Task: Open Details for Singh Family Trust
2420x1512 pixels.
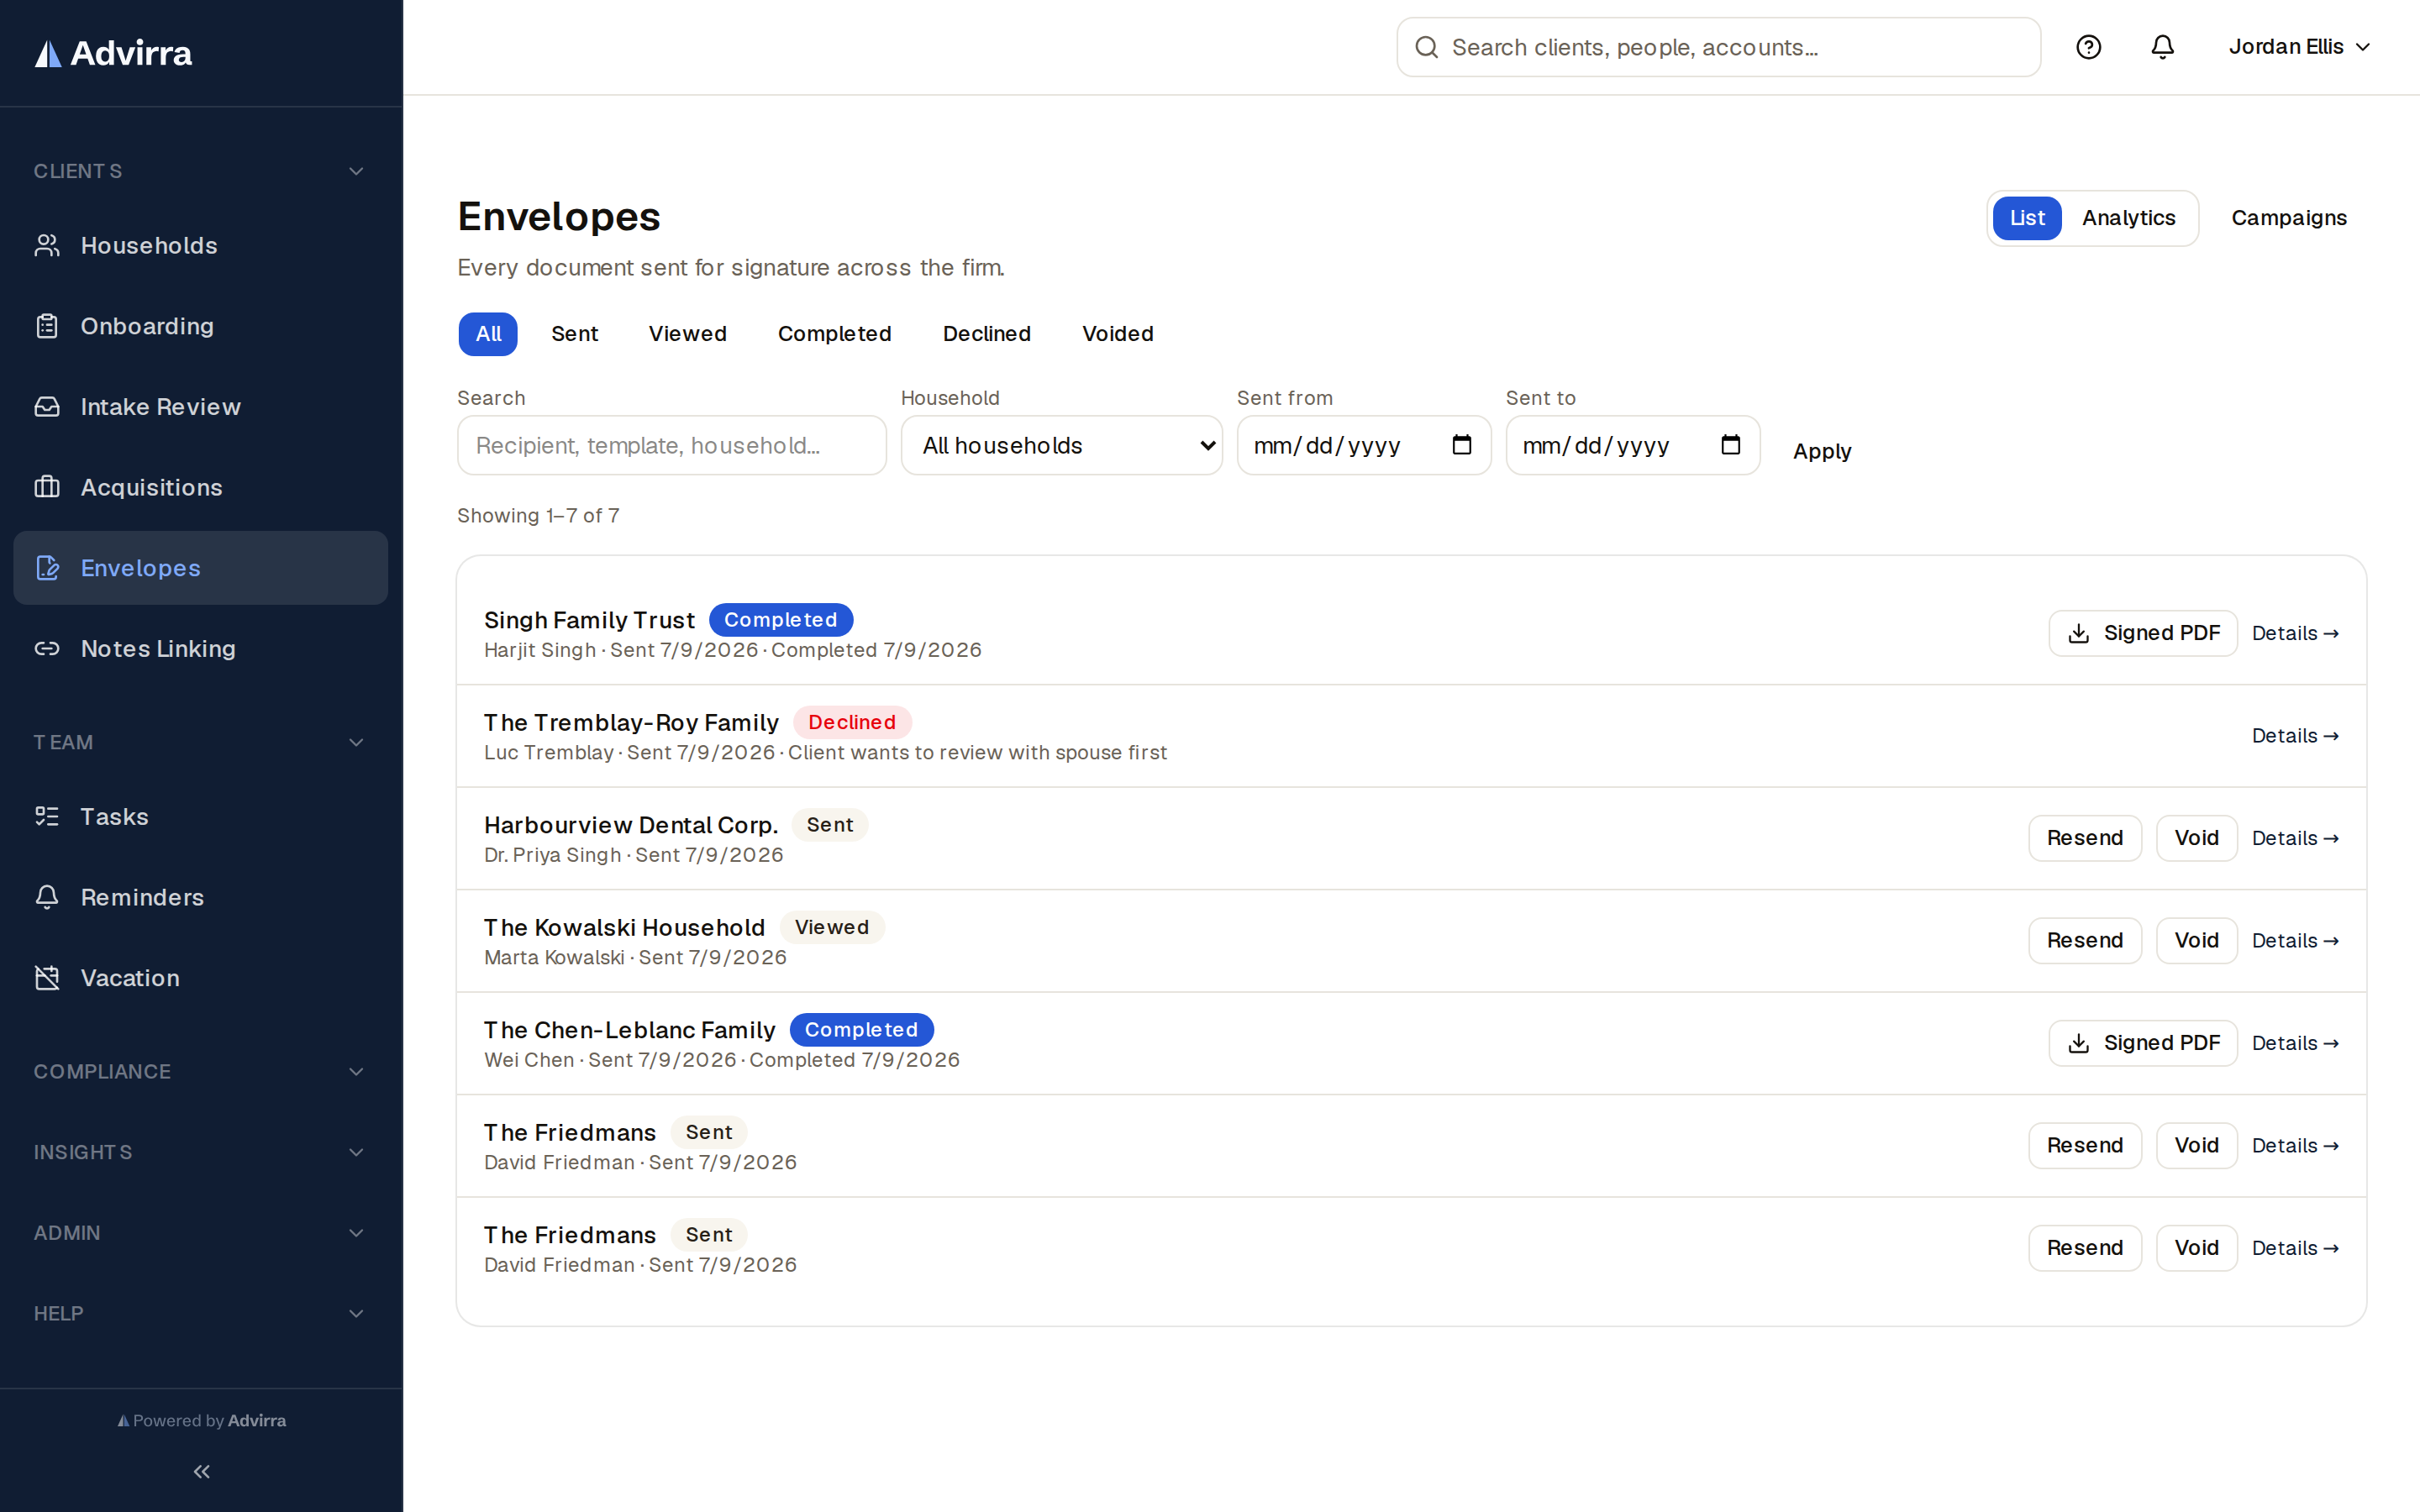Action: pos(2295,633)
